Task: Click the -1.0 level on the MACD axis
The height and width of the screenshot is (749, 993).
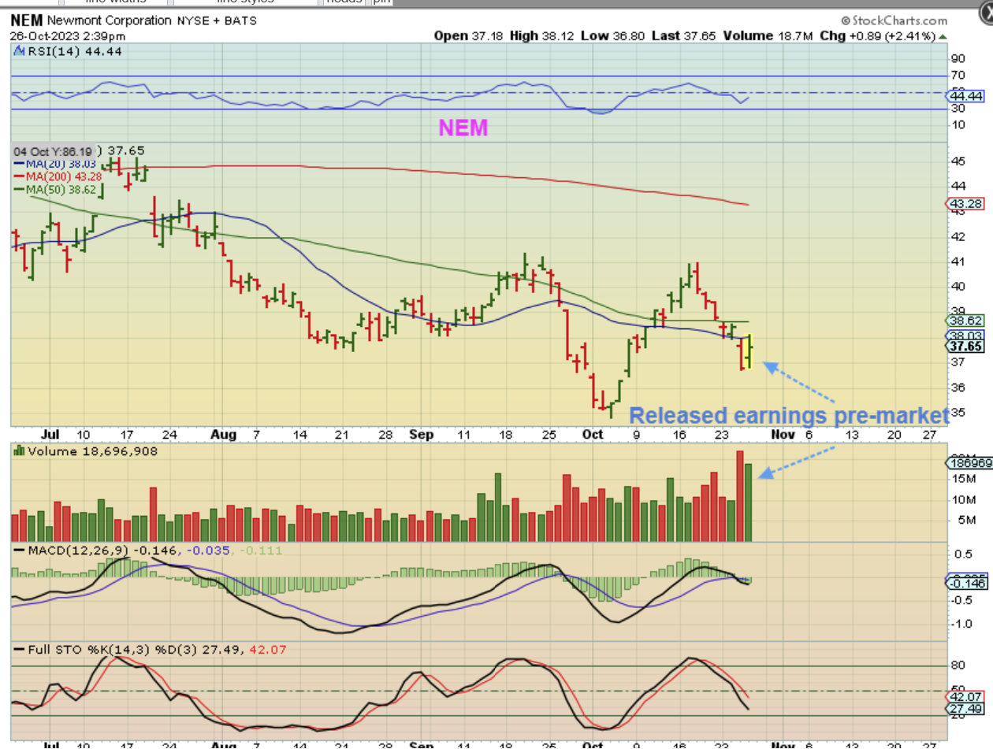Action: tap(961, 623)
